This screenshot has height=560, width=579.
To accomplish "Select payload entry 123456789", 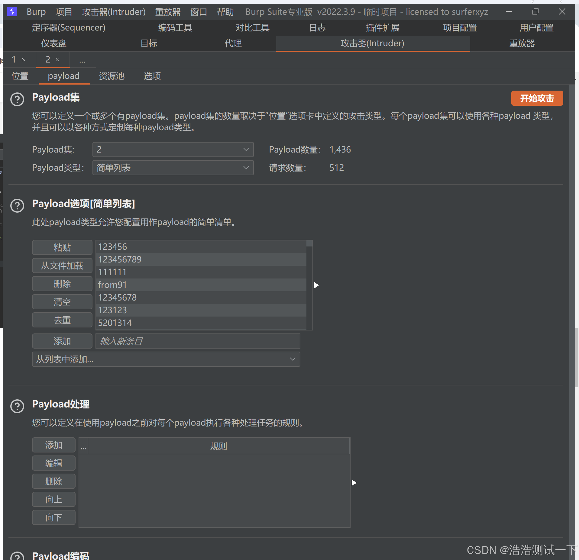I will pyautogui.click(x=201, y=259).
